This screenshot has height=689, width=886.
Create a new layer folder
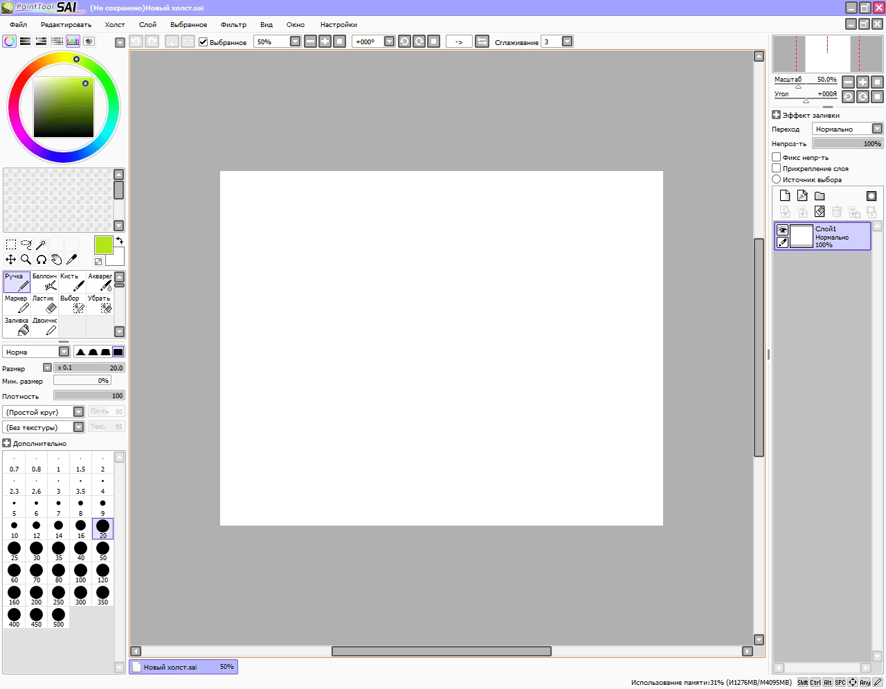(x=820, y=196)
